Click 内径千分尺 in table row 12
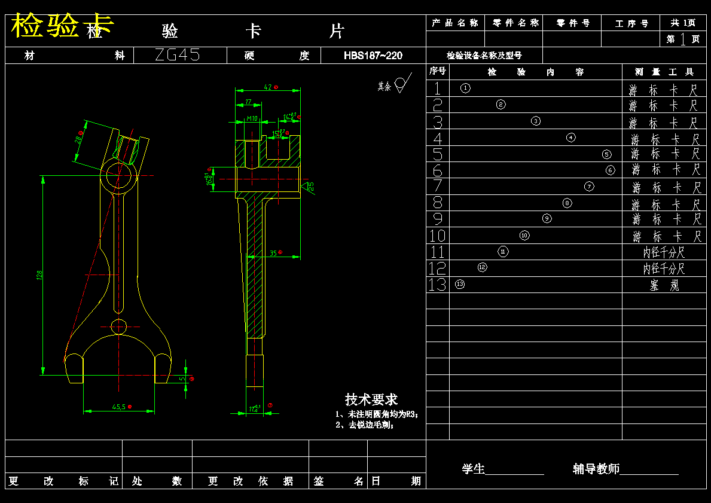711x503 pixels. (663, 269)
